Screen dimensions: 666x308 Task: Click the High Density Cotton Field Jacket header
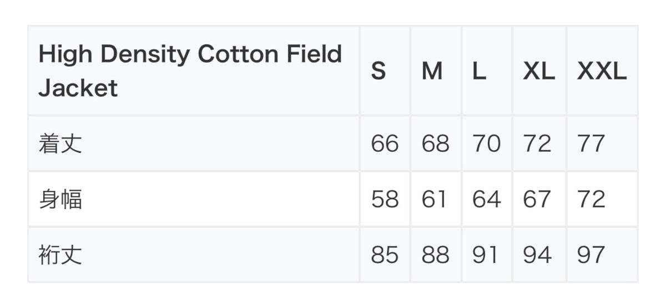point(190,71)
